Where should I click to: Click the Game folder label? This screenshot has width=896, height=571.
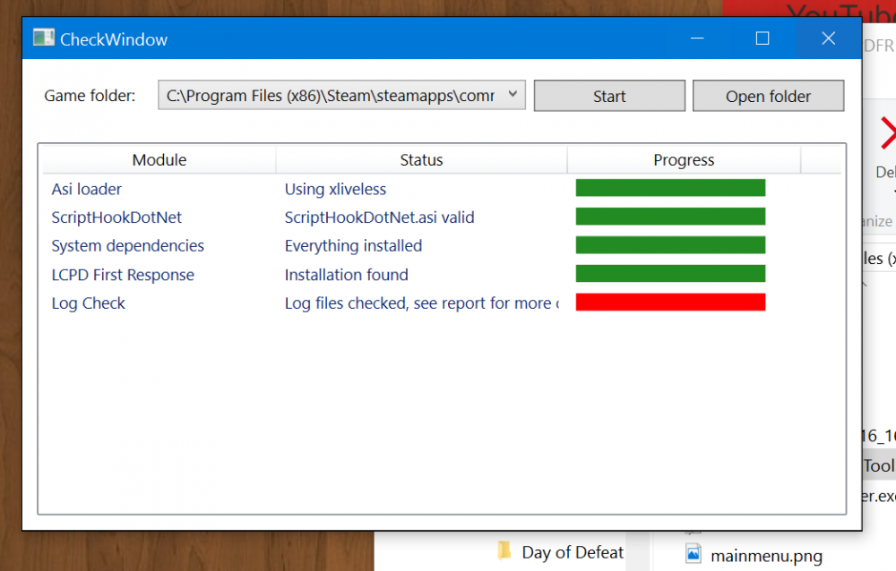[90, 96]
